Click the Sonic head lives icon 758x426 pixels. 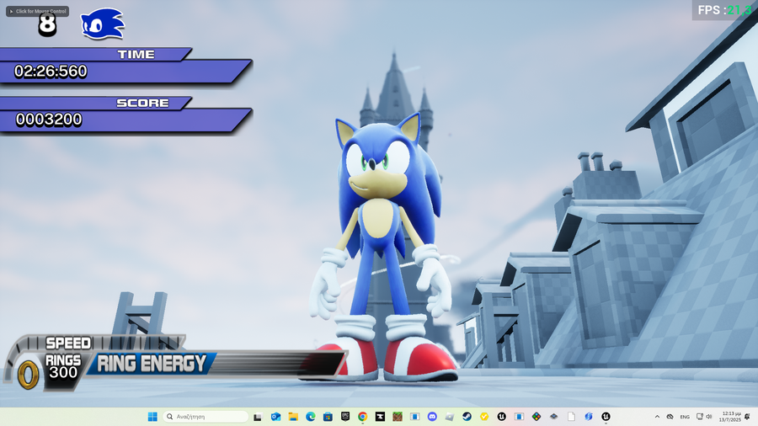[103, 24]
